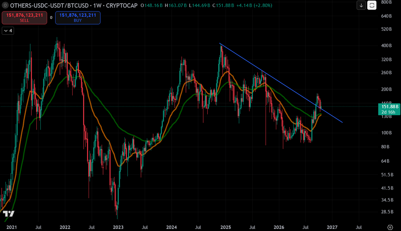Click the 260 B price axis label

point(386,73)
